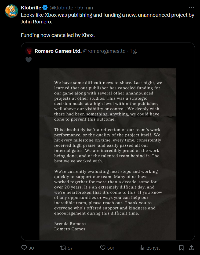
Task: Click the grey heart in quoted tweet
Action: coord(29,60)
